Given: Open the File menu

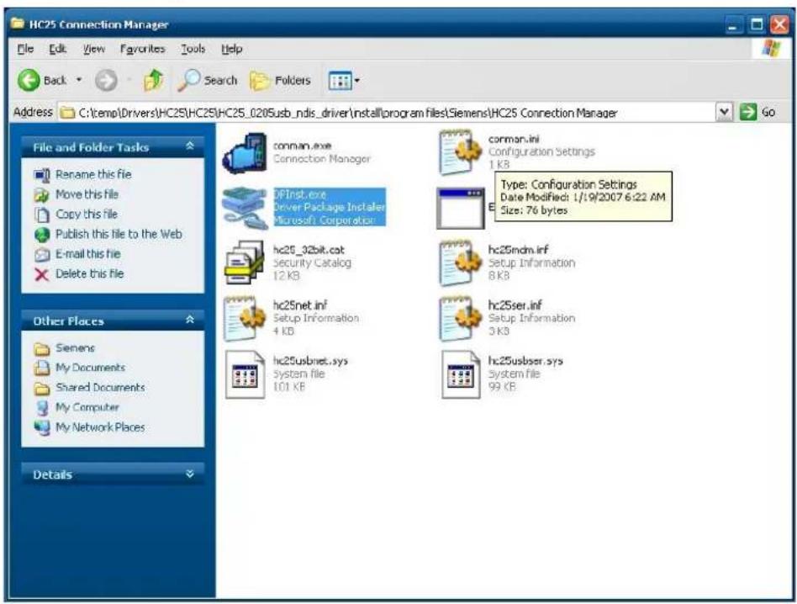Looking at the screenshot, I should pyautogui.click(x=25, y=49).
